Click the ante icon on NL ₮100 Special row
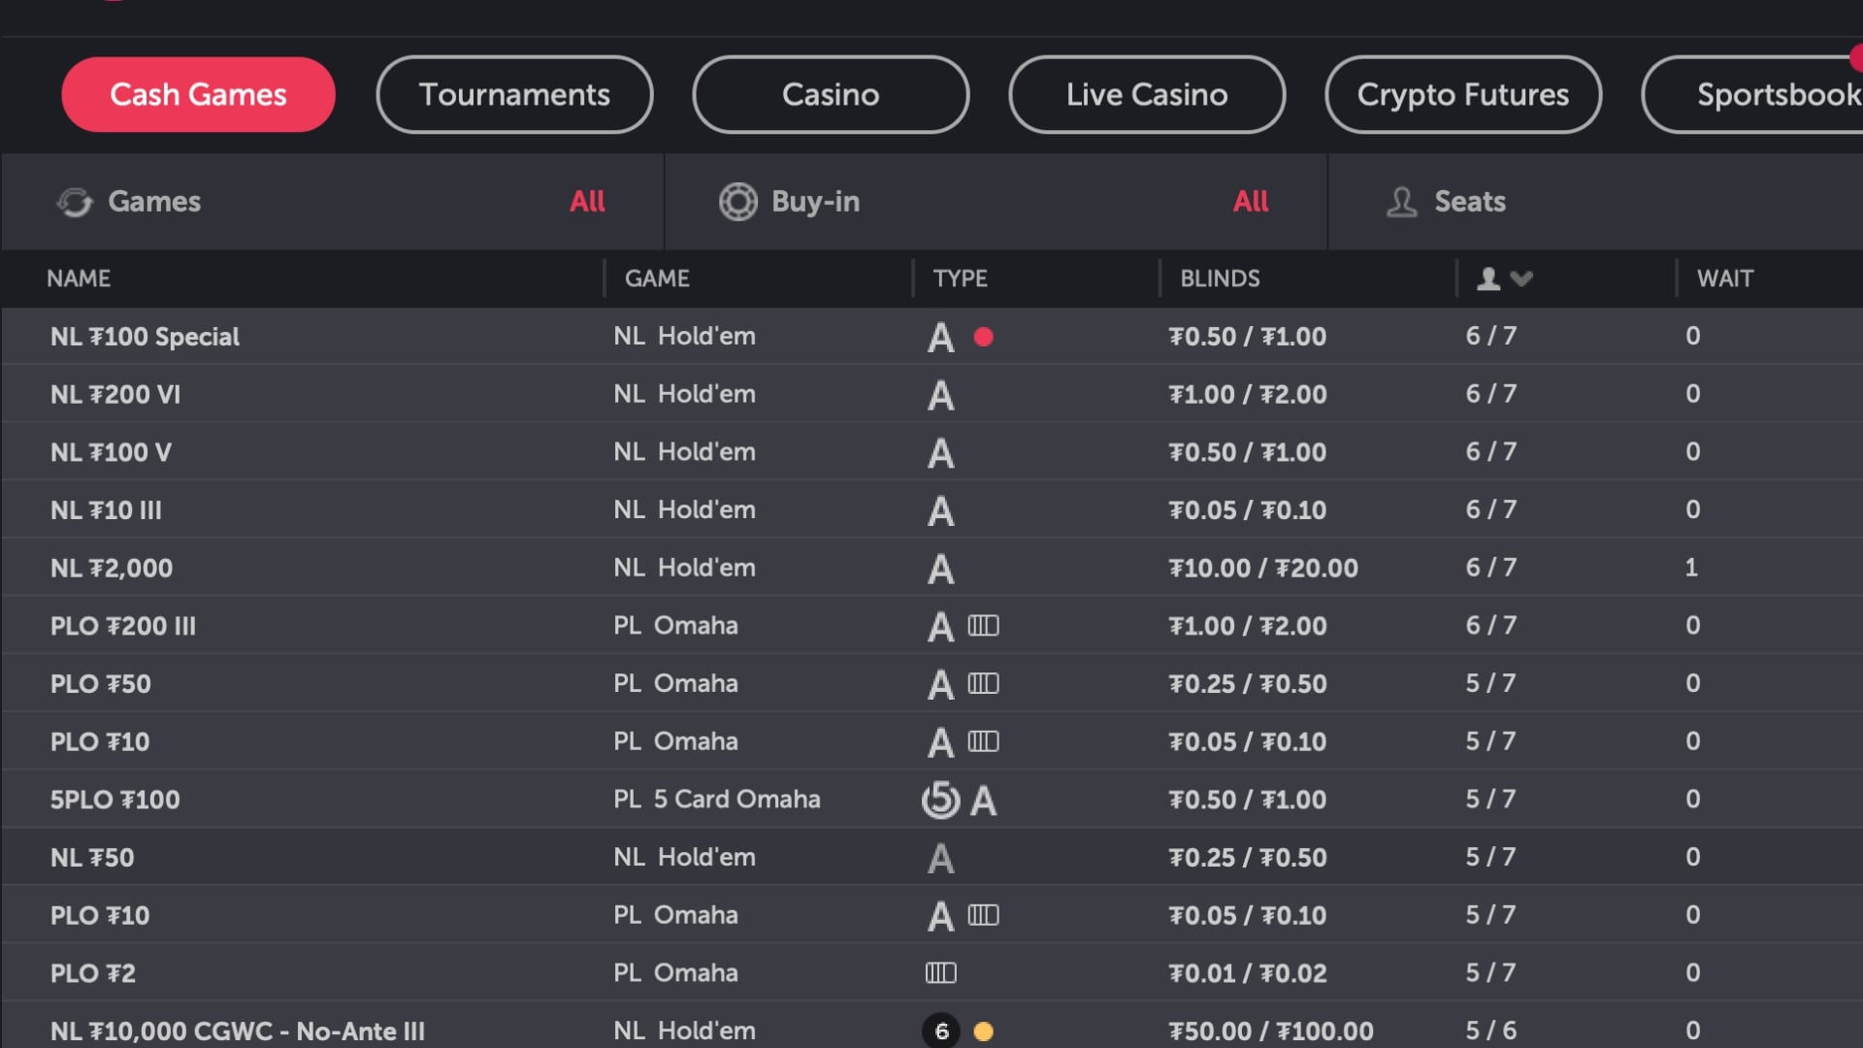The image size is (1863, 1048). (940, 338)
